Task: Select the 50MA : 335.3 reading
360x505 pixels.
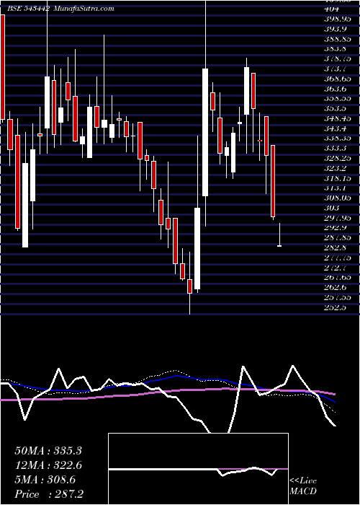Action: point(48,451)
